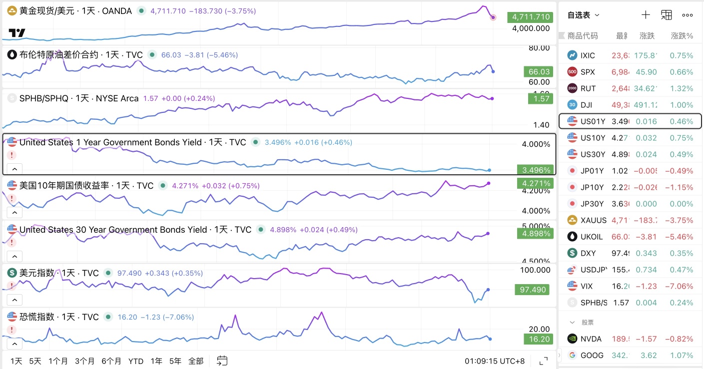Click the add symbol plus icon

coord(646,15)
